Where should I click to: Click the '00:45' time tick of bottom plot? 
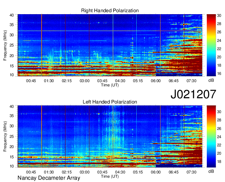tap(31, 172)
